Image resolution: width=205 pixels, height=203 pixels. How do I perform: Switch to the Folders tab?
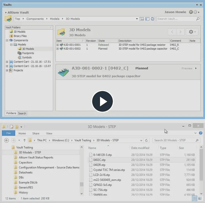tap(11, 113)
